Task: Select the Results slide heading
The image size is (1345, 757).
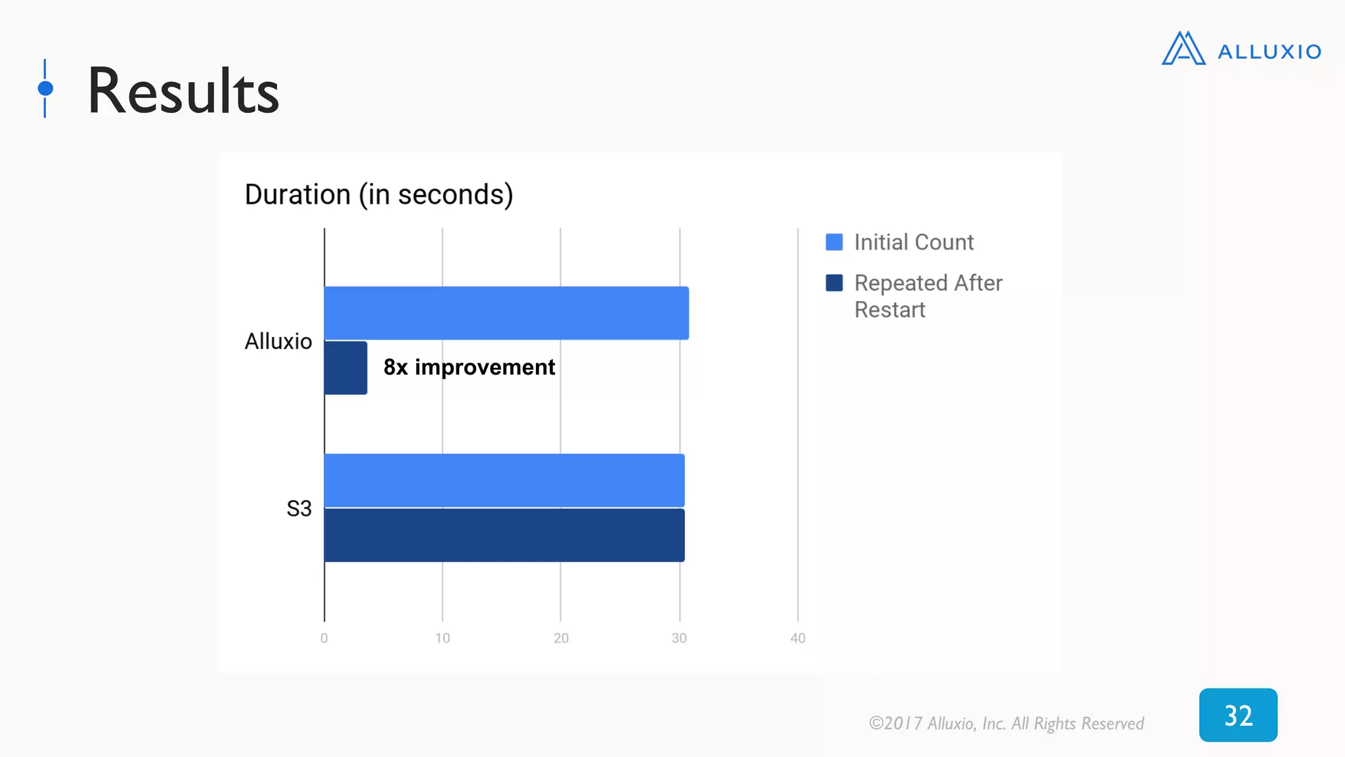Action: pyautogui.click(x=183, y=91)
